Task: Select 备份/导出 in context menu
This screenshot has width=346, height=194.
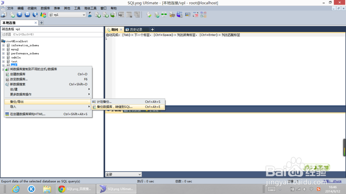Action: tap(48, 102)
